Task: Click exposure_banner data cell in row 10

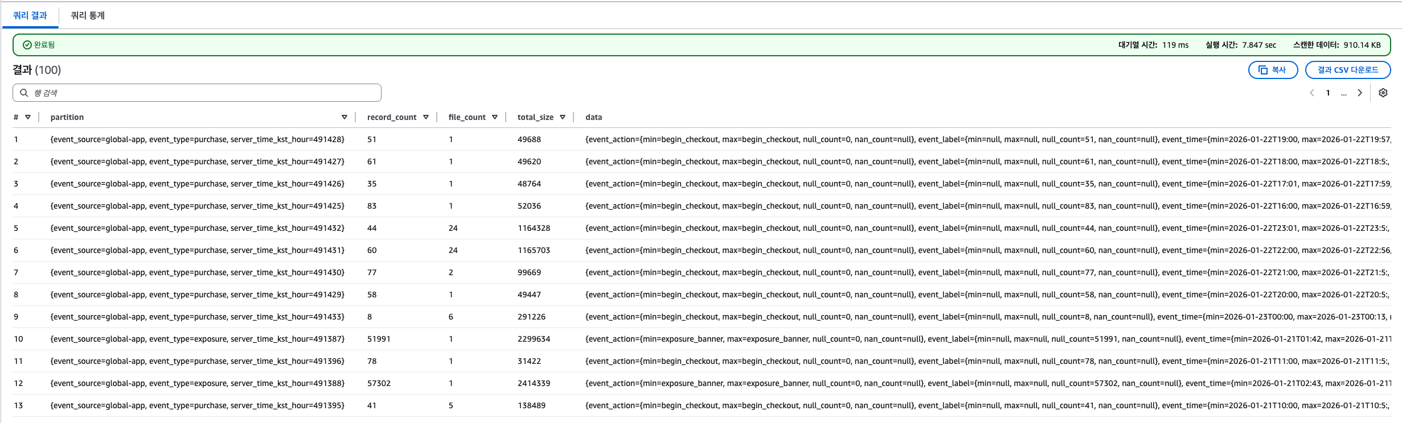Action: click(x=988, y=339)
